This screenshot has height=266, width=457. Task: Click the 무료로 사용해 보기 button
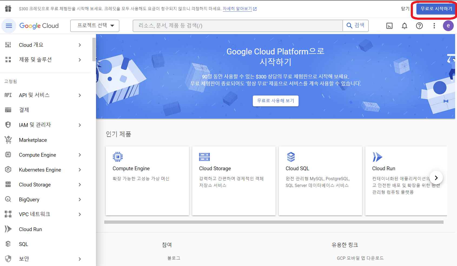click(276, 101)
